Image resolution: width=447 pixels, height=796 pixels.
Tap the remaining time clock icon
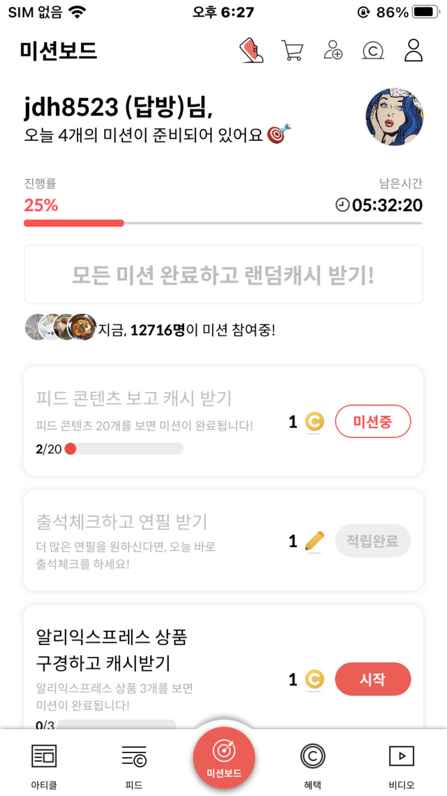342,205
